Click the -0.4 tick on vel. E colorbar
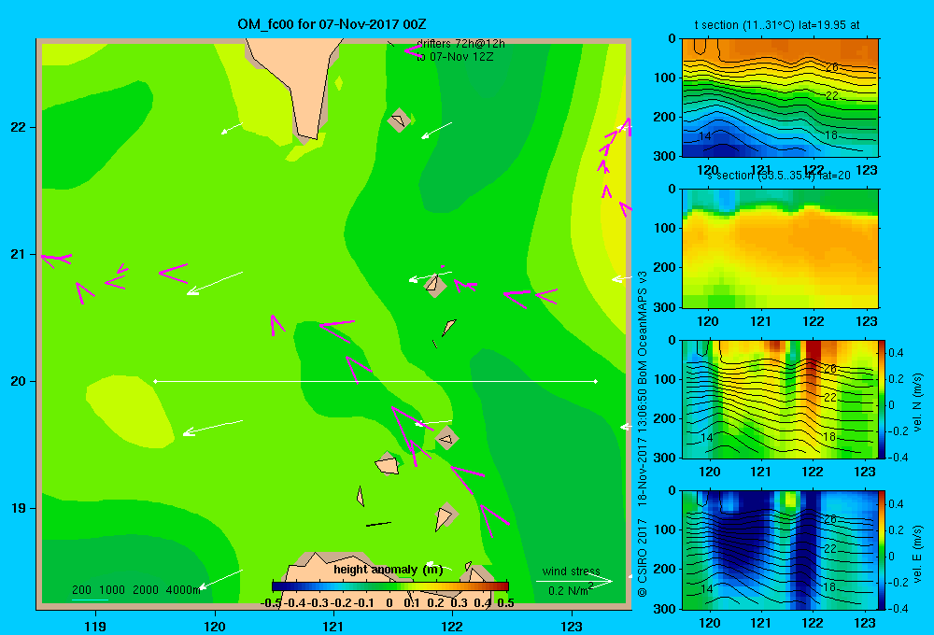The height and width of the screenshot is (635, 934). click(898, 608)
